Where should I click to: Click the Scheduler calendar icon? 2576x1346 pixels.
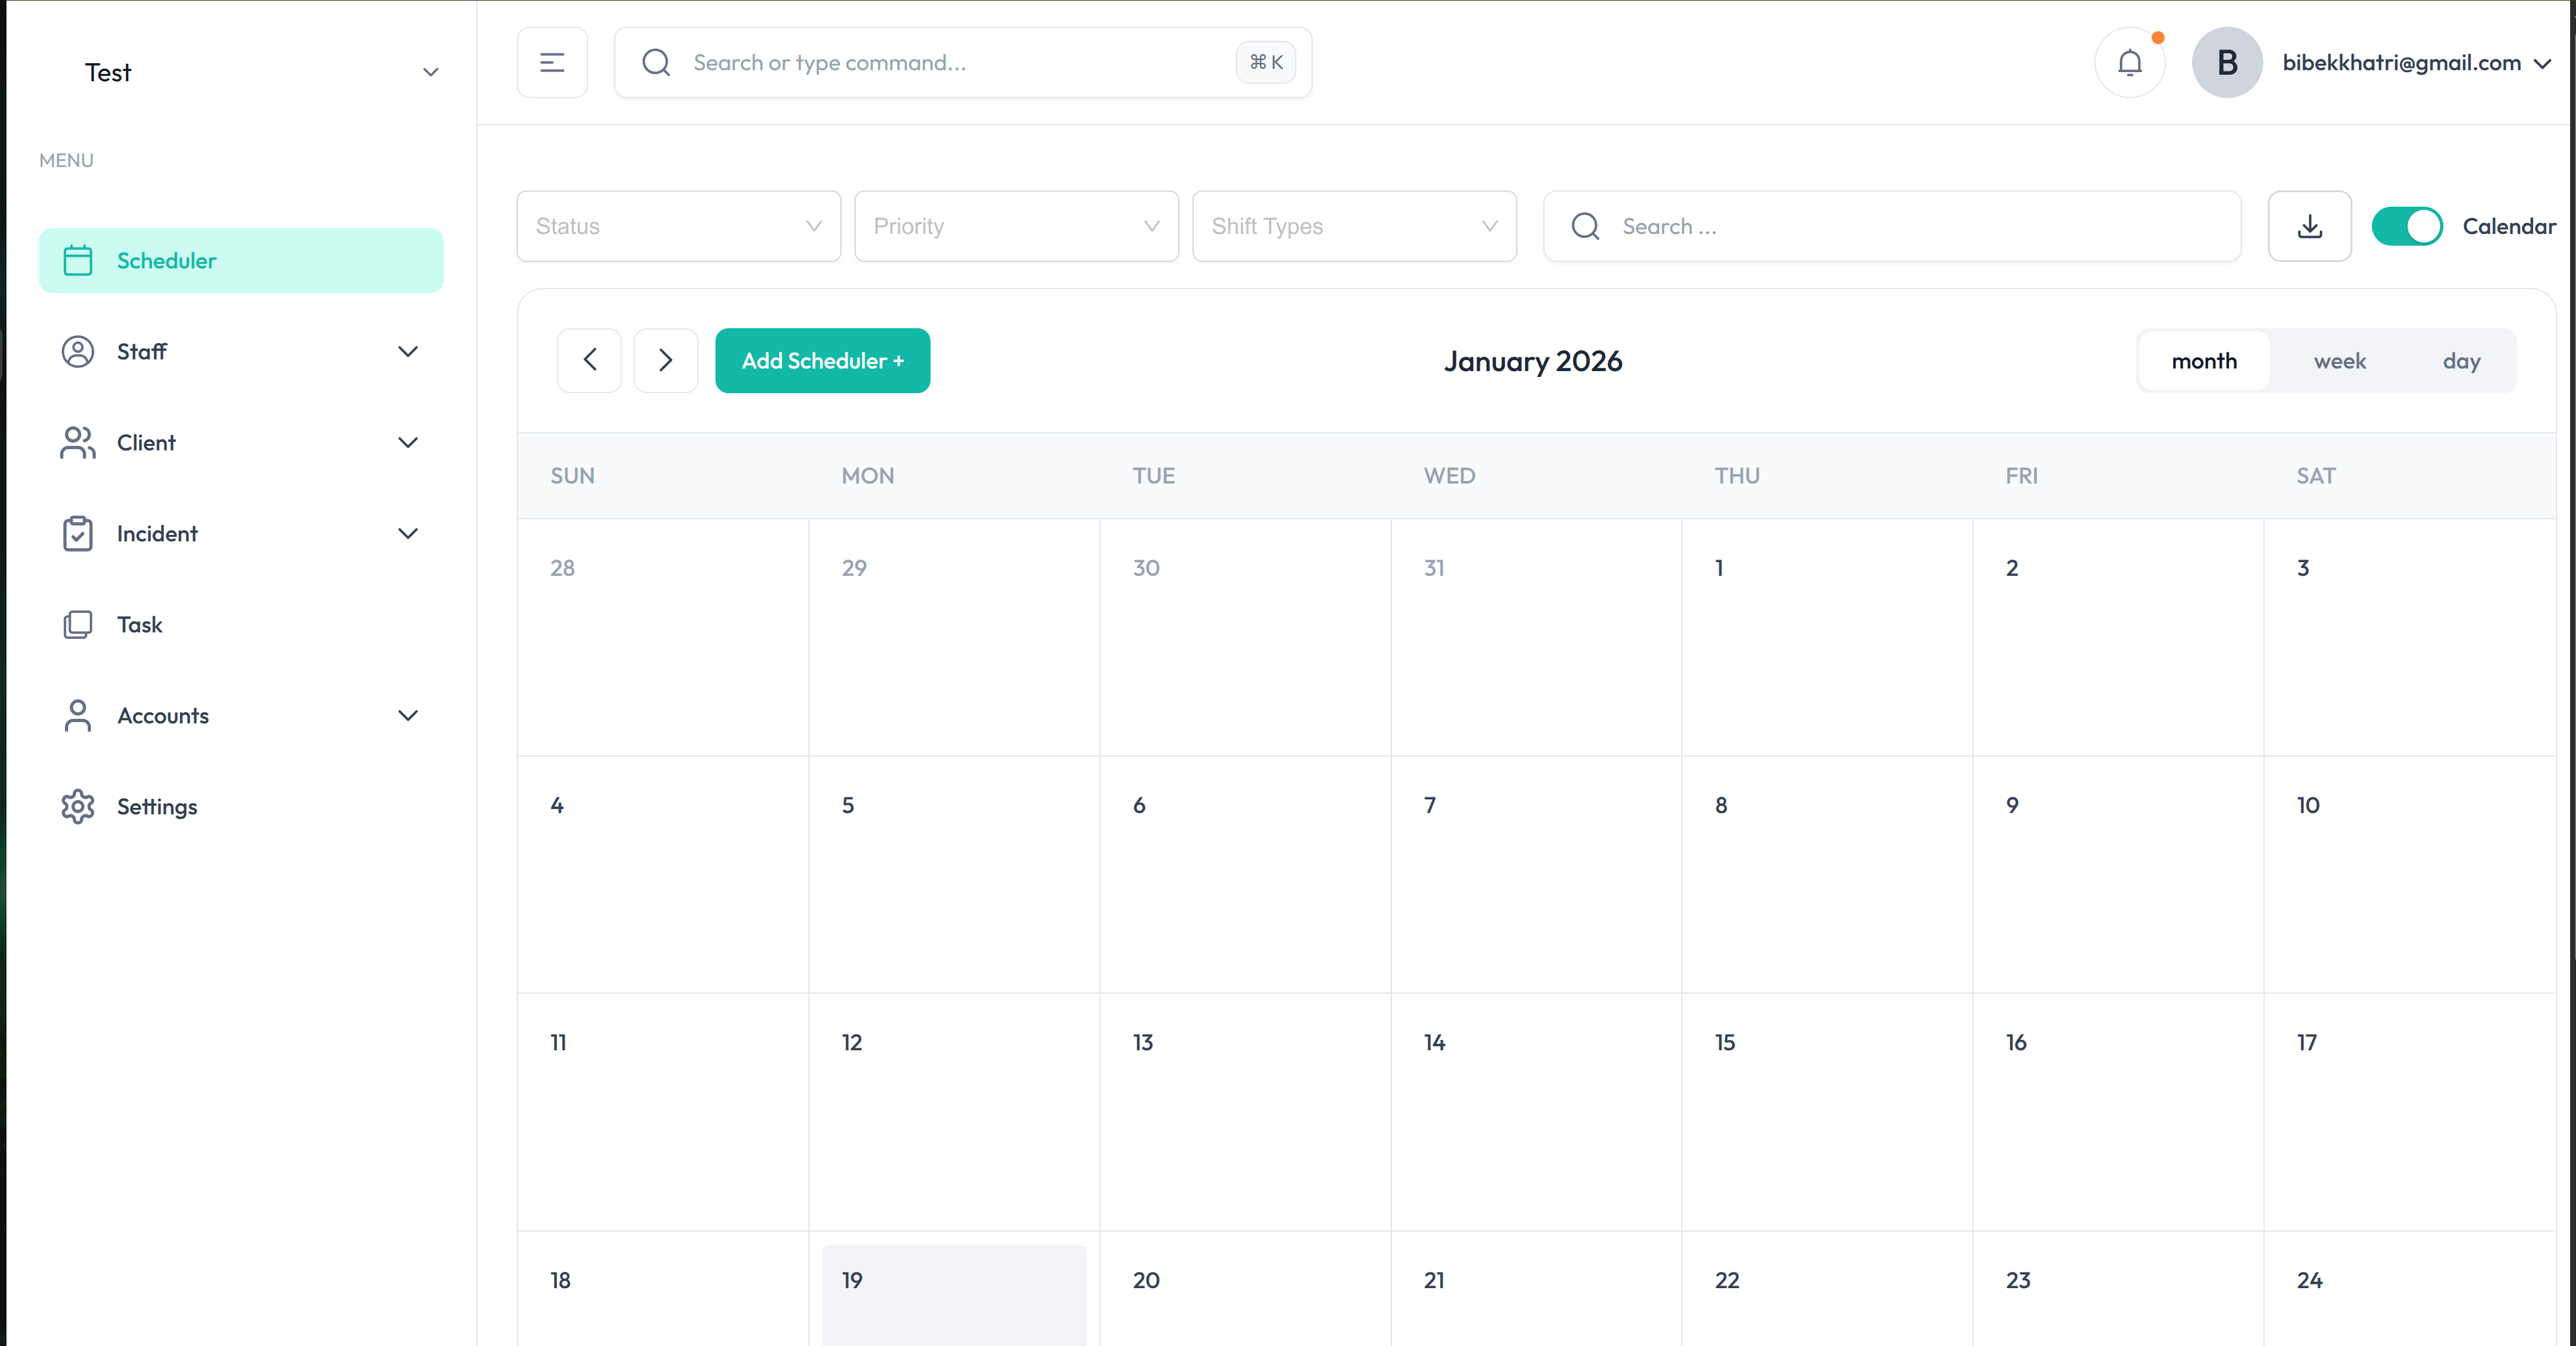tap(78, 261)
